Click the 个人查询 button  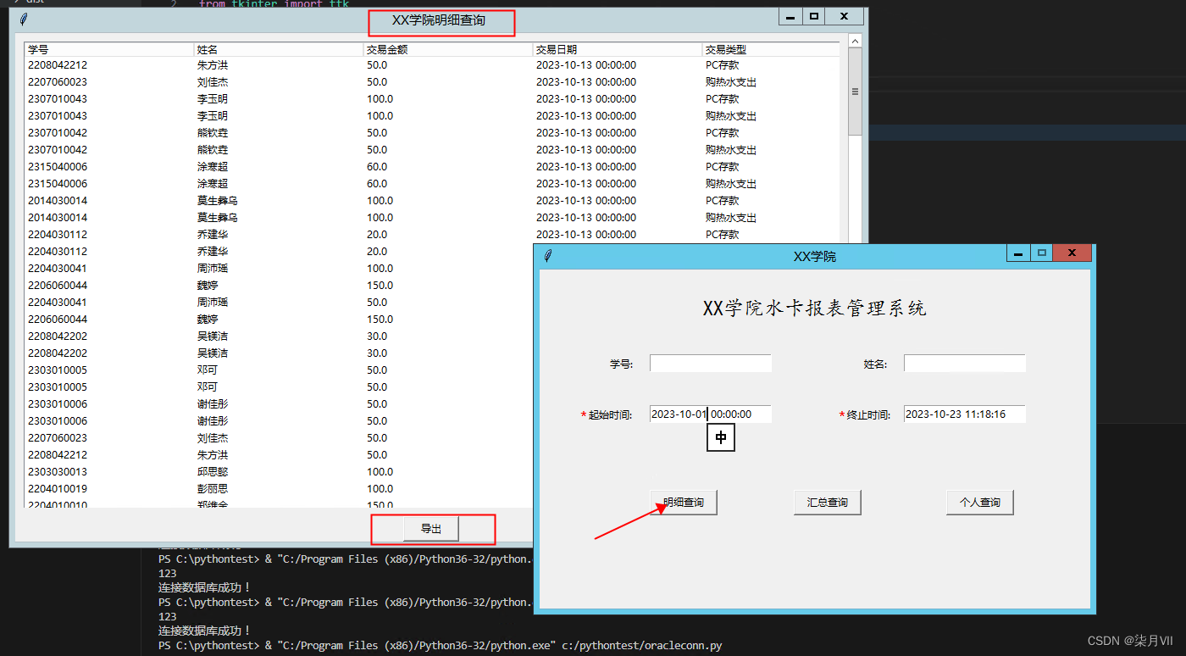pos(980,502)
